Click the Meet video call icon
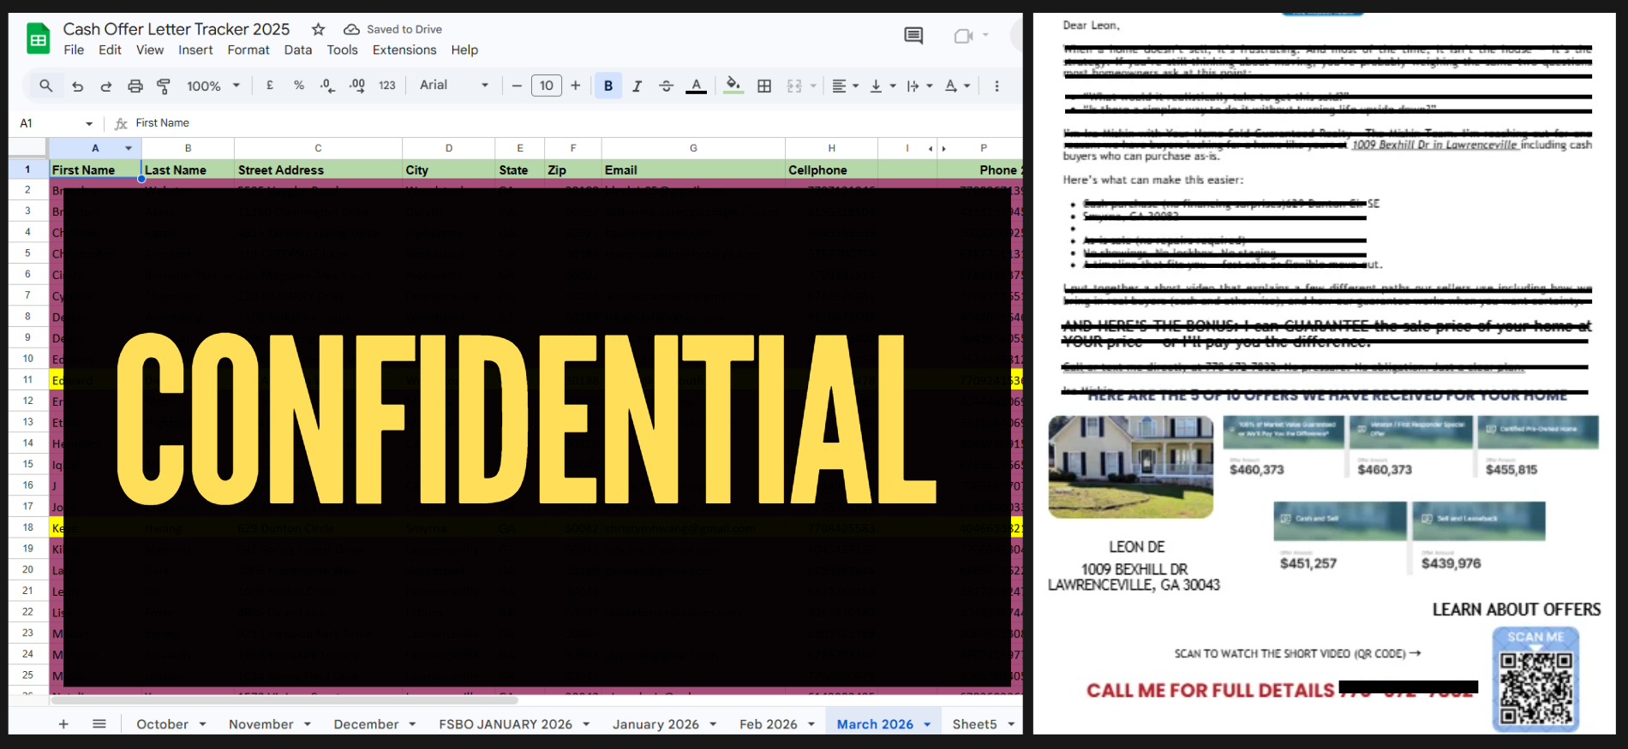This screenshot has width=1628, height=749. click(964, 36)
